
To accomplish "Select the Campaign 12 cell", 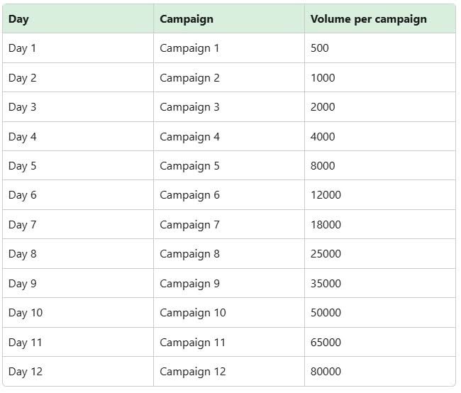I will click(192, 372).
